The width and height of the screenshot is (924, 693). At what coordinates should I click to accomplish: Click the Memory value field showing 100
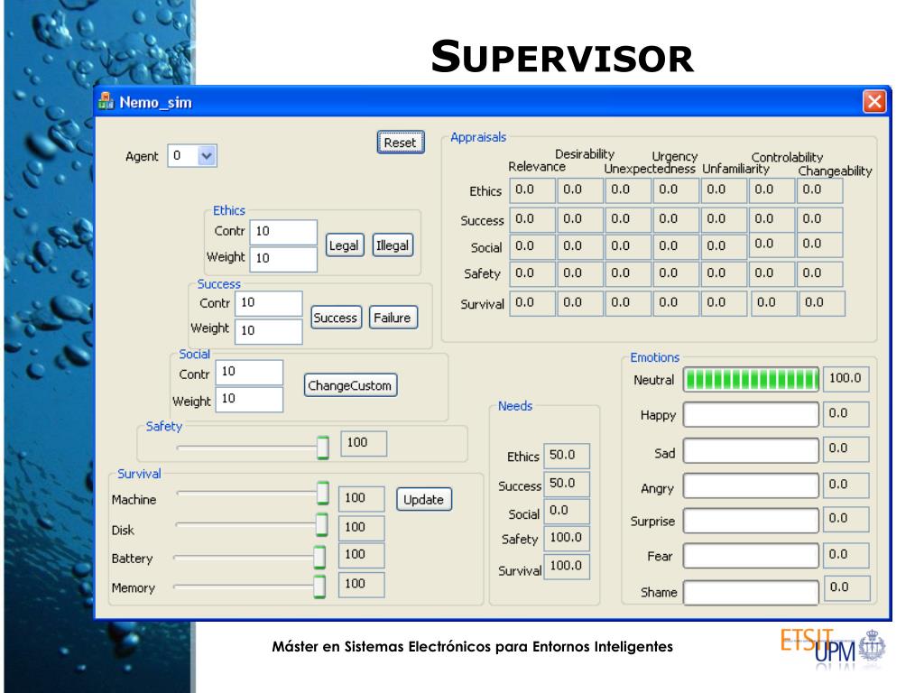coord(361,585)
